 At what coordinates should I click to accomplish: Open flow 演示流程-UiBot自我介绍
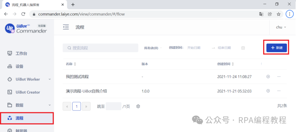pos(86,91)
